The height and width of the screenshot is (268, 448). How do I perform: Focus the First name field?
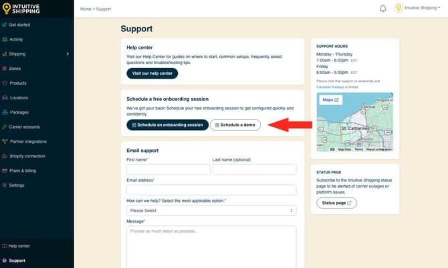pos(169,169)
